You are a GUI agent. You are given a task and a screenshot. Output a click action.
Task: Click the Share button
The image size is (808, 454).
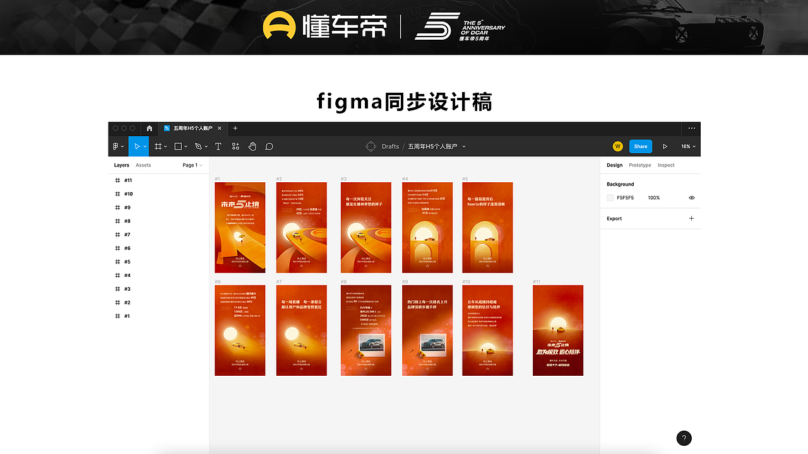coord(641,146)
